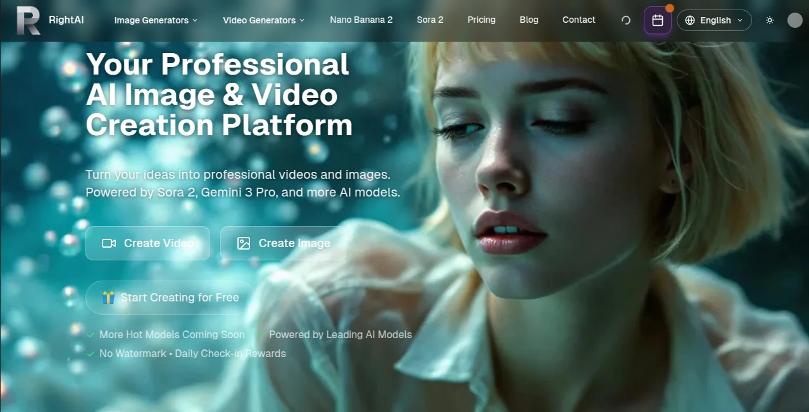Open the user avatar in the top right
Image resolution: width=809 pixels, height=412 pixels.
[794, 20]
